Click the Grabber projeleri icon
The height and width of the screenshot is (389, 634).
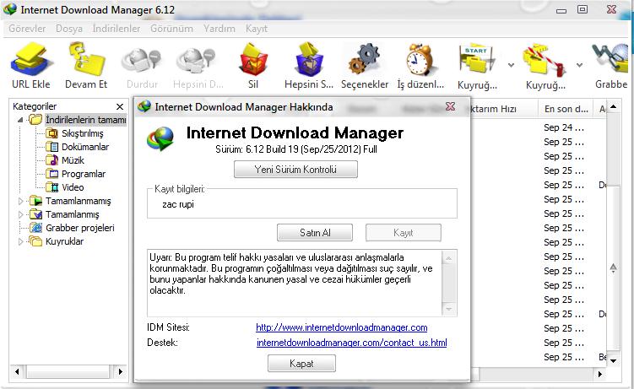(35, 228)
